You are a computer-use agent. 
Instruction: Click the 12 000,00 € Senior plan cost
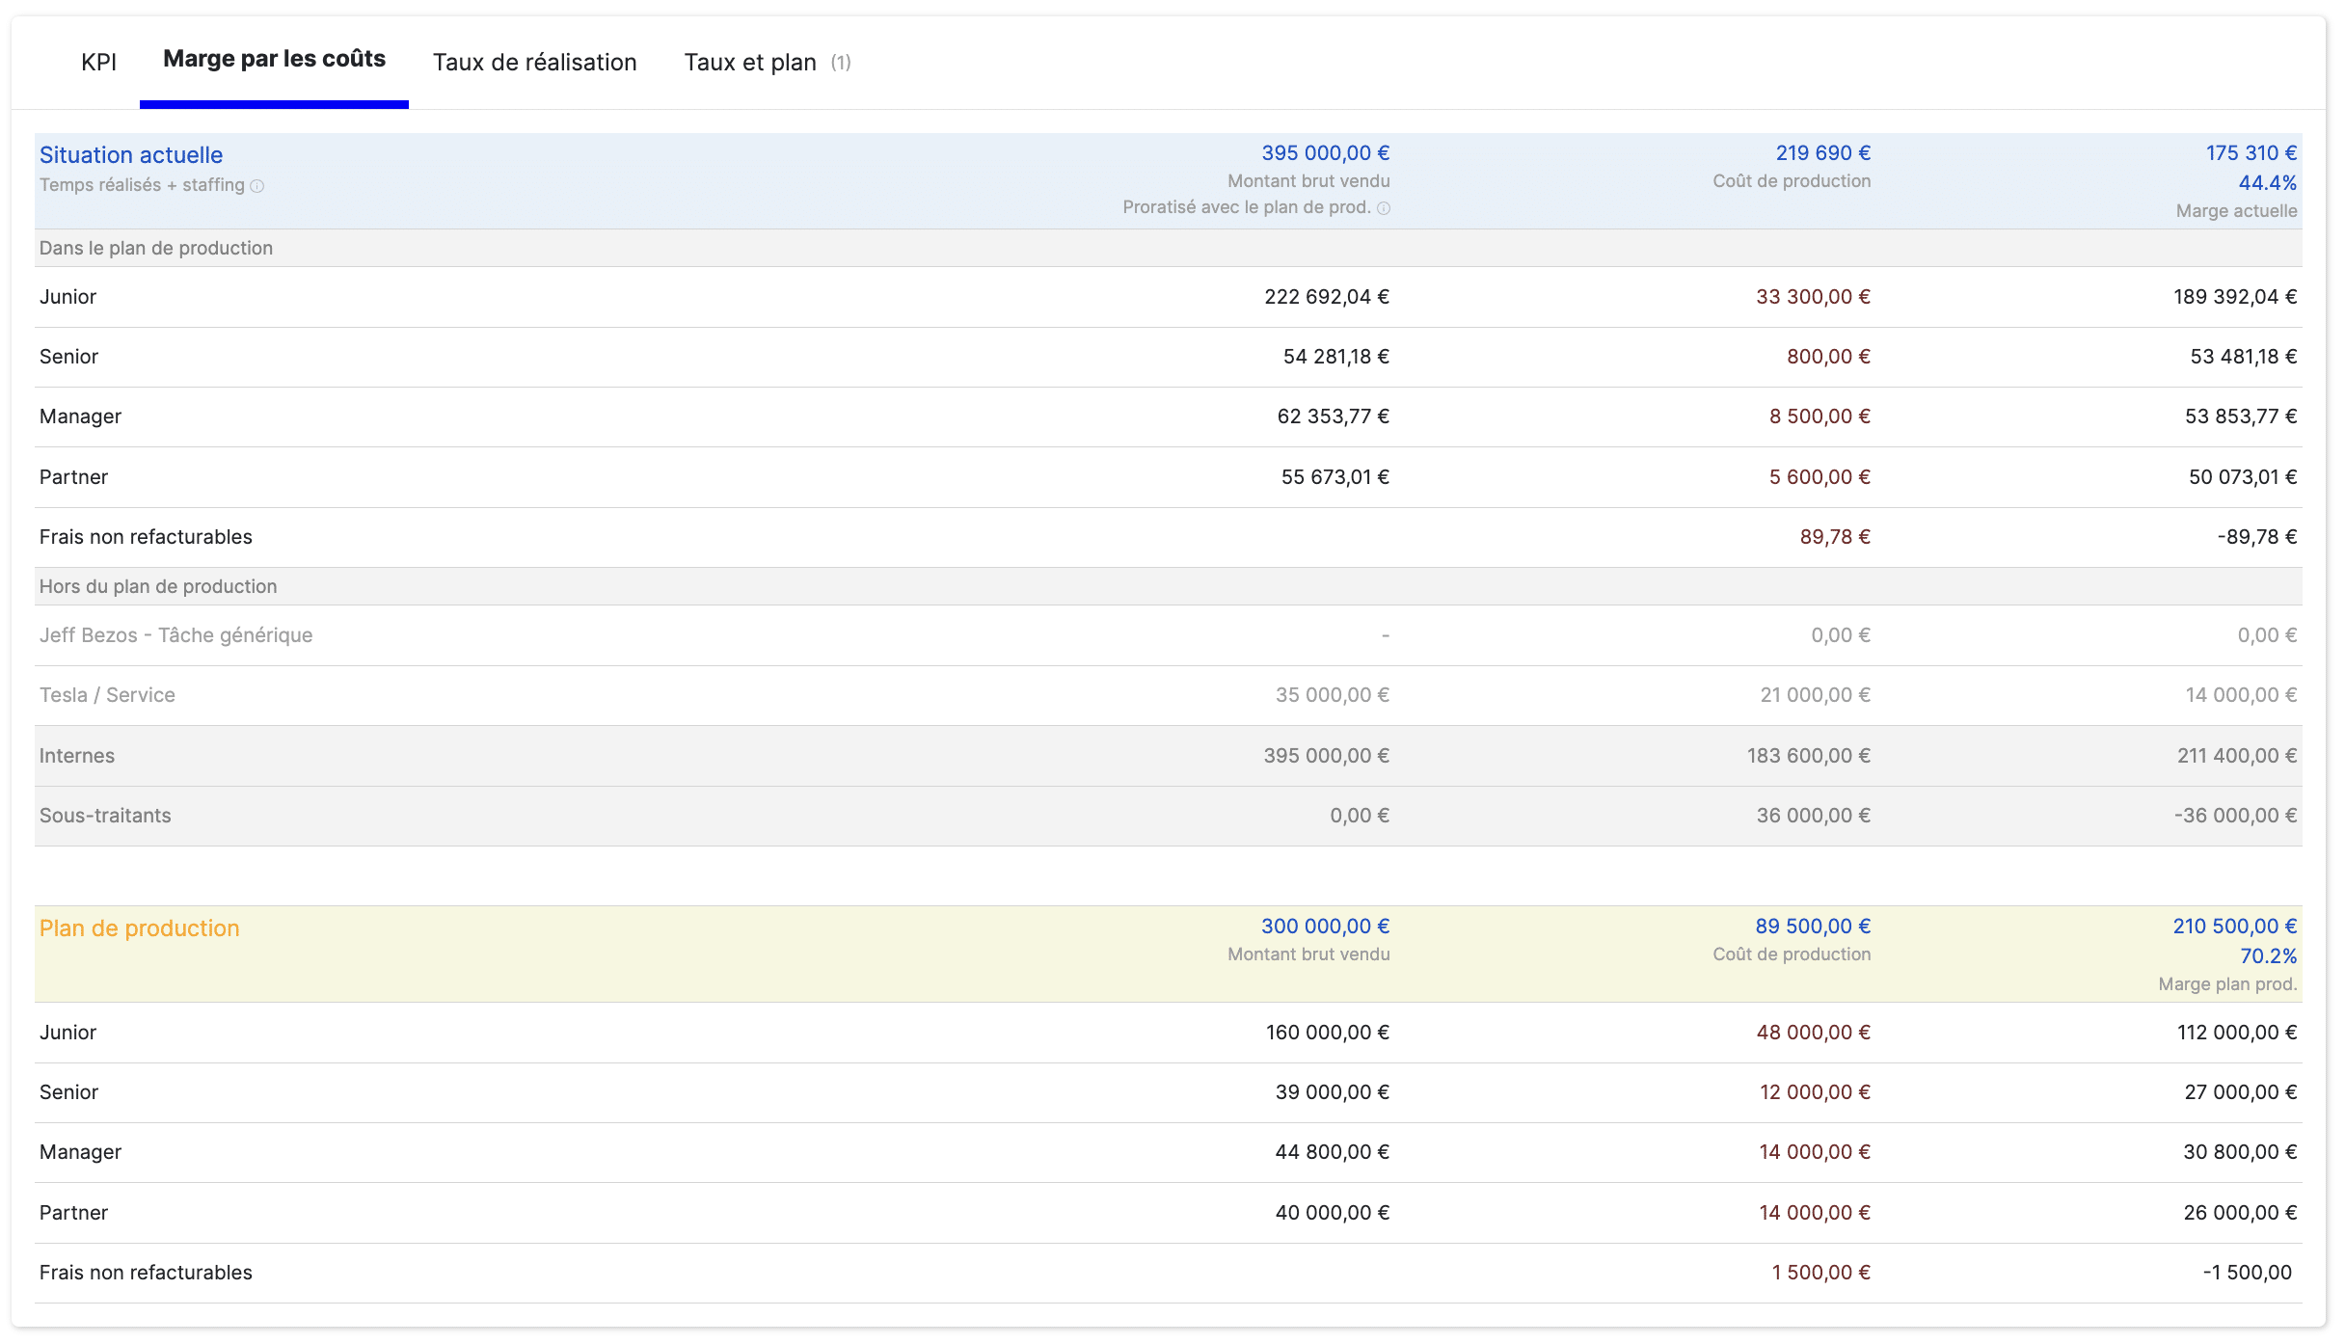pos(1815,1092)
